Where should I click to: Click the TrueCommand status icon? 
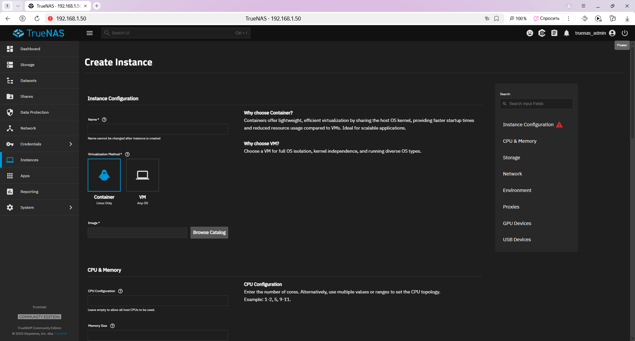542,33
